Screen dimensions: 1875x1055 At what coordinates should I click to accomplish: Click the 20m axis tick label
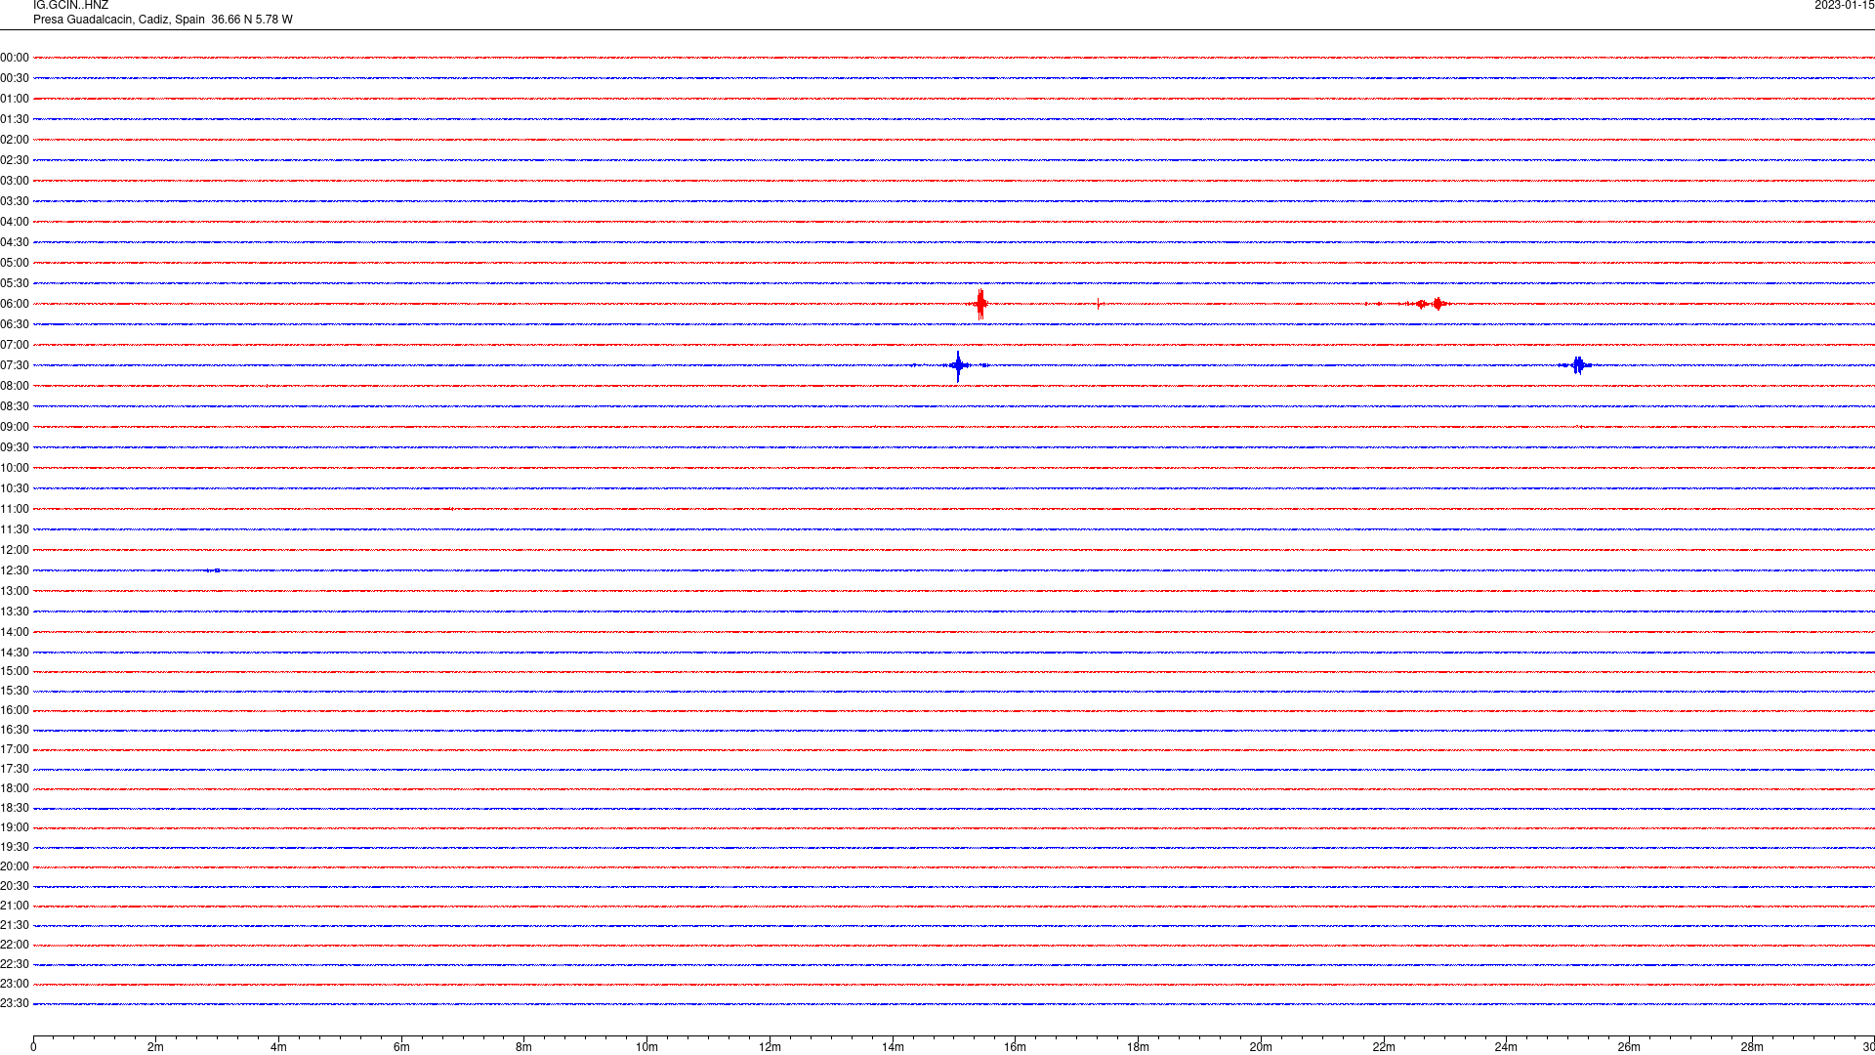tap(1261, 1047)
